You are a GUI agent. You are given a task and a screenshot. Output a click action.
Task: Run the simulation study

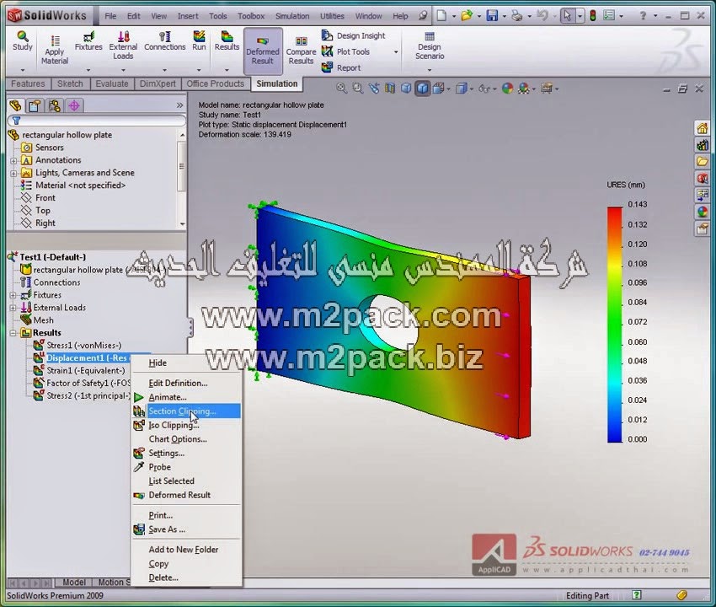(199, 41)
